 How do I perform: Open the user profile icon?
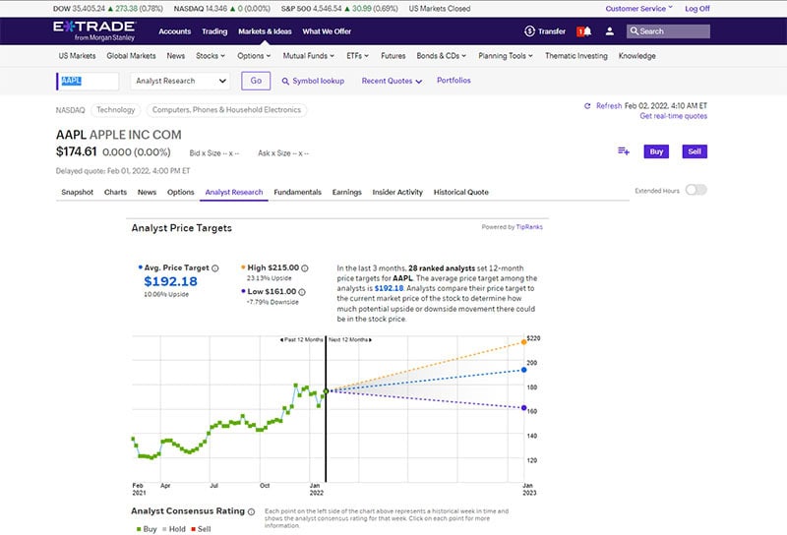[x=610, y=31]
